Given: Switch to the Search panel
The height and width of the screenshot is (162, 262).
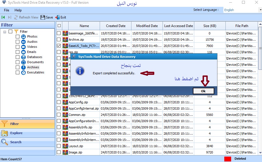Looking at the screenshot, I should 16,142.
